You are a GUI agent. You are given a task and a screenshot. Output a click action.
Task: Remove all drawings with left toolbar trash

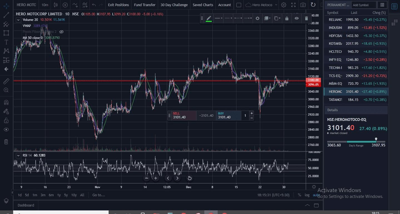click(x=6, y=142)
